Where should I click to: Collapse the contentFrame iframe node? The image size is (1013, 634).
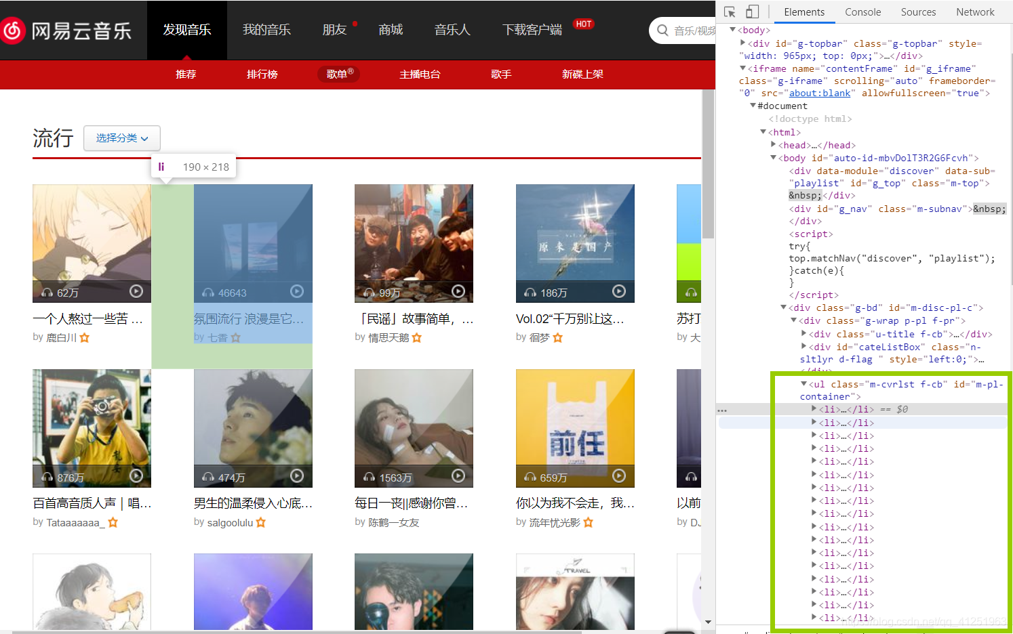(x=743, y=68)
